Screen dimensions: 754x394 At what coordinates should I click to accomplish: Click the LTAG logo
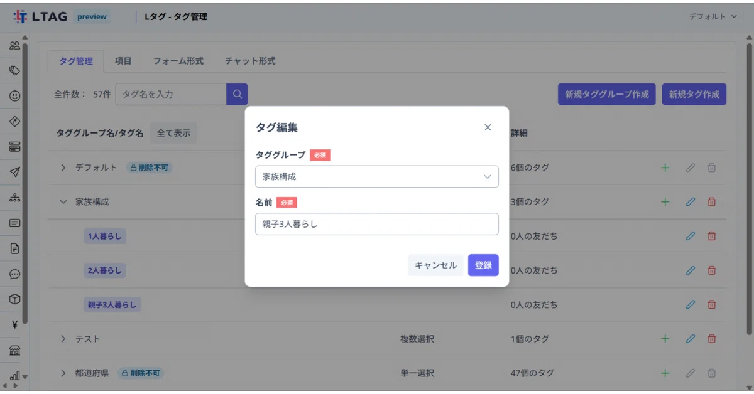40,17
